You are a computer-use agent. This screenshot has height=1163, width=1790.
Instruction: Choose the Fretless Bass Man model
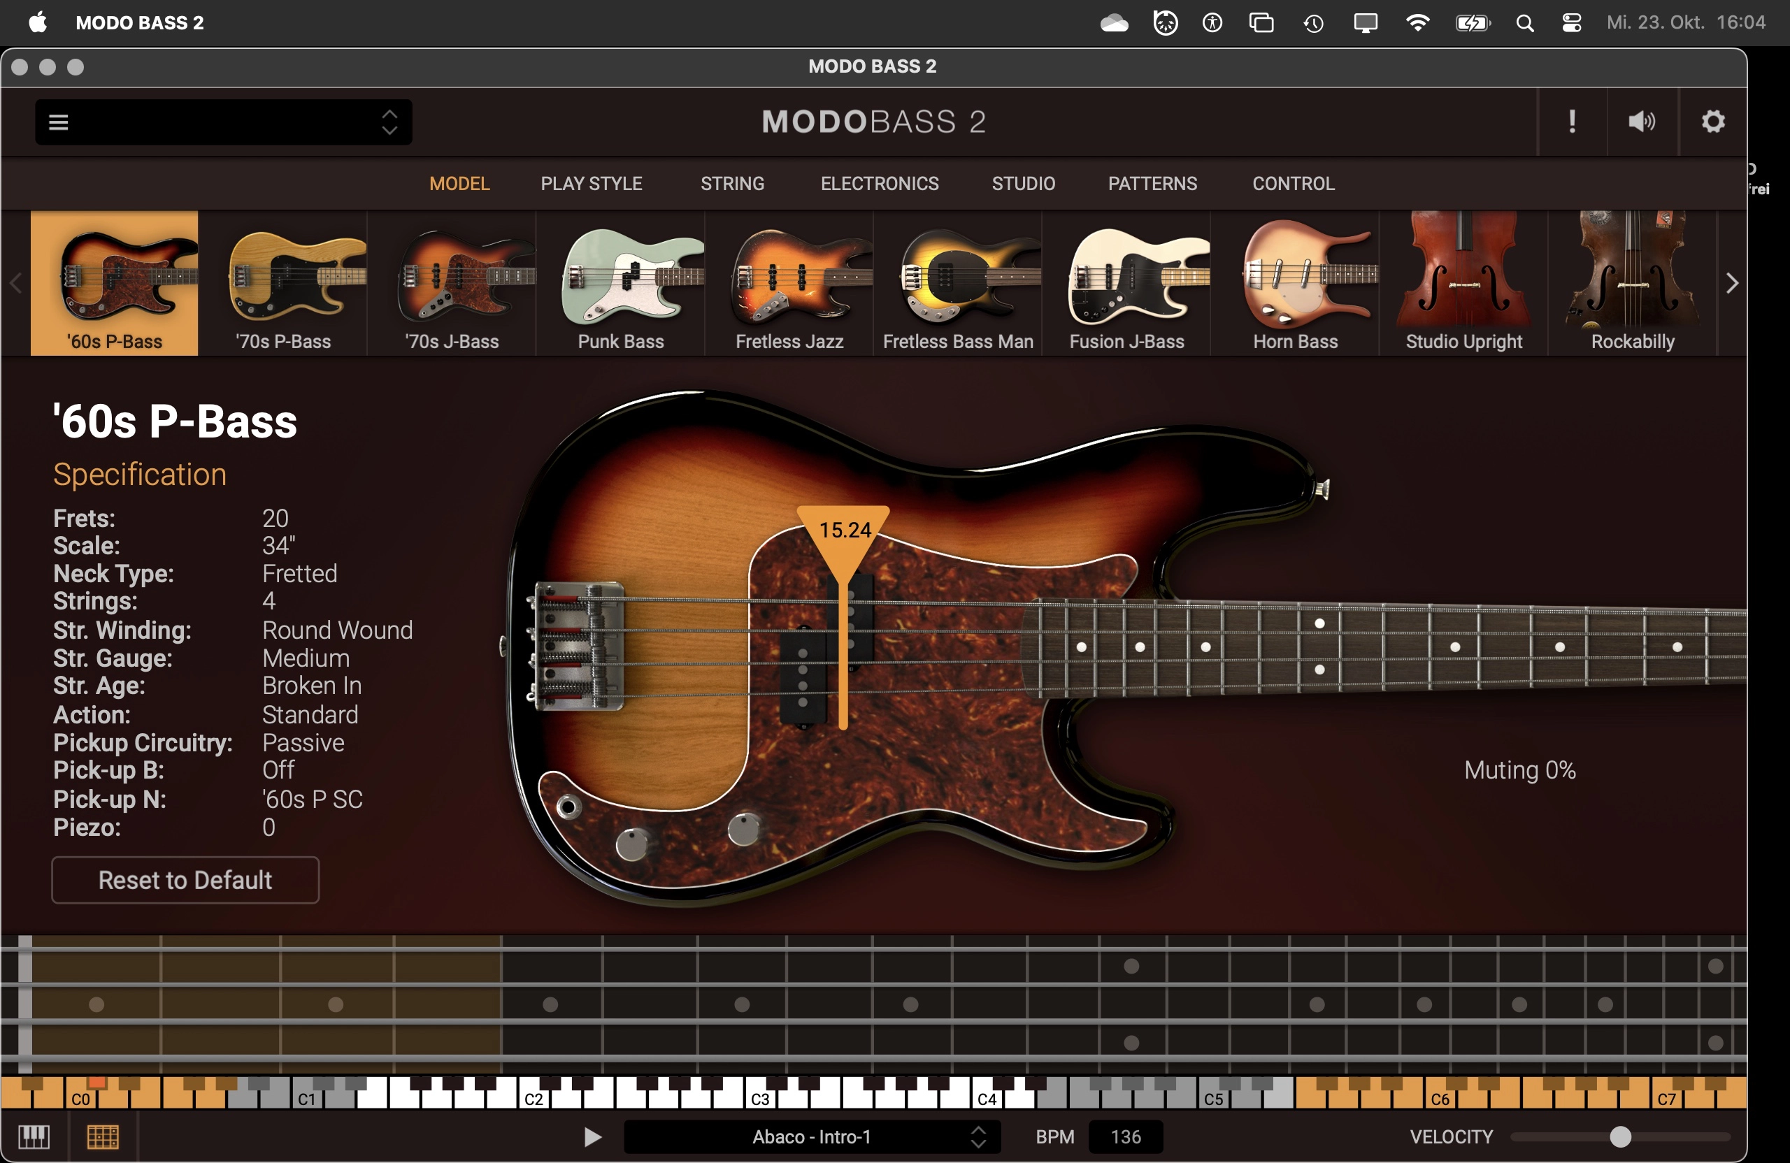957,282
